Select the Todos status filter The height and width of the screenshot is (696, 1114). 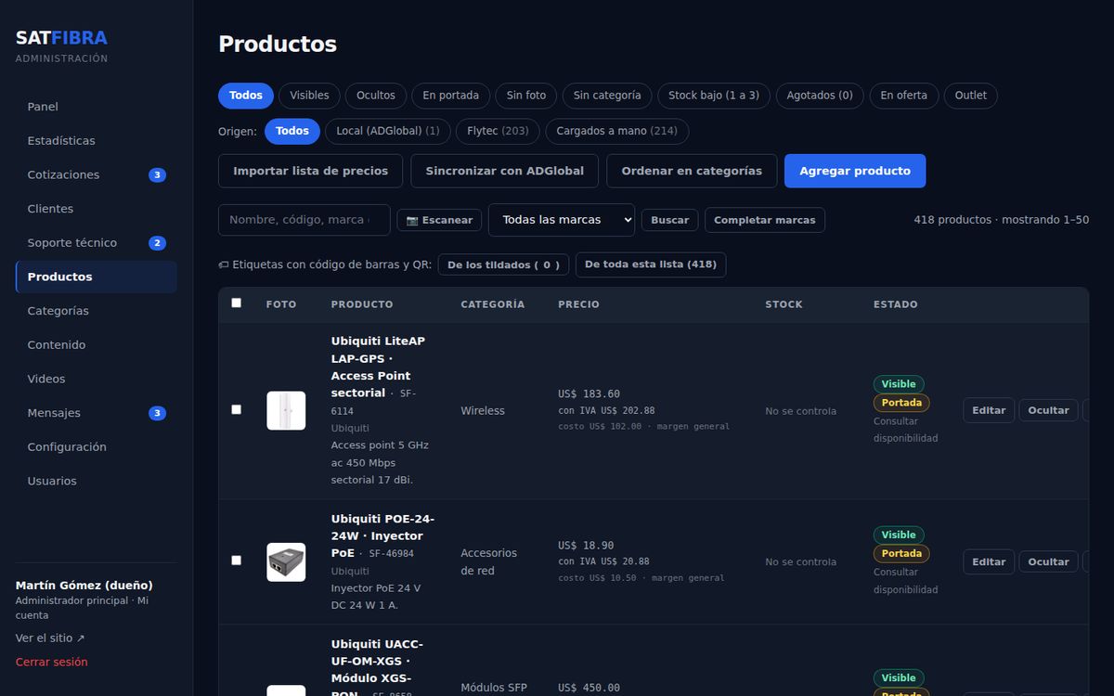click(246, 96)
